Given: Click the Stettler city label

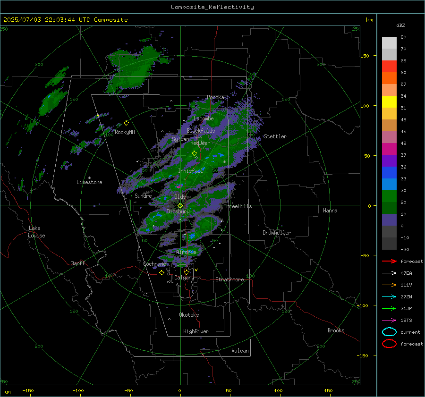Looking at the screenshot, I should point(275,136).
